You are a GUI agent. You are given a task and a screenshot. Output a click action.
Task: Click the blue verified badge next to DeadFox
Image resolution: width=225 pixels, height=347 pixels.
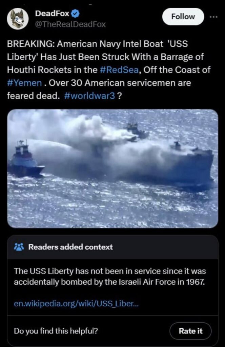[x=76, y=14]
